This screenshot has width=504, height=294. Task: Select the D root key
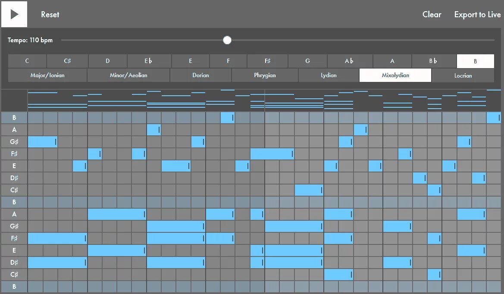tap(108, 61)
